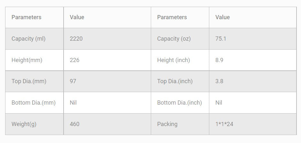Viewport: 301px width, 143px height.
Task: Click the Bottom Dia.(inch) label
Action: pyautogui.click(x=180, y=103)
